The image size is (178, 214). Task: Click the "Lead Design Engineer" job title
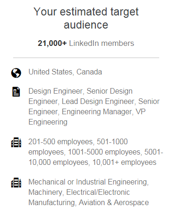click(98, 102)
